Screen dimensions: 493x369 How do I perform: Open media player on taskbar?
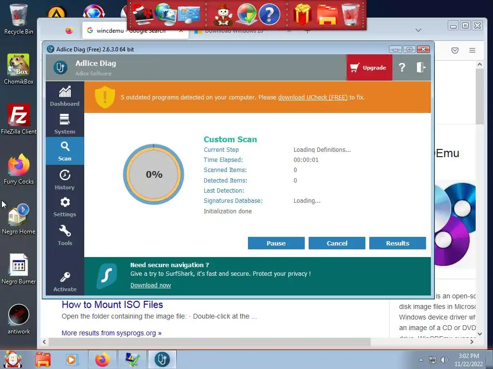click(x=71, y=359)
